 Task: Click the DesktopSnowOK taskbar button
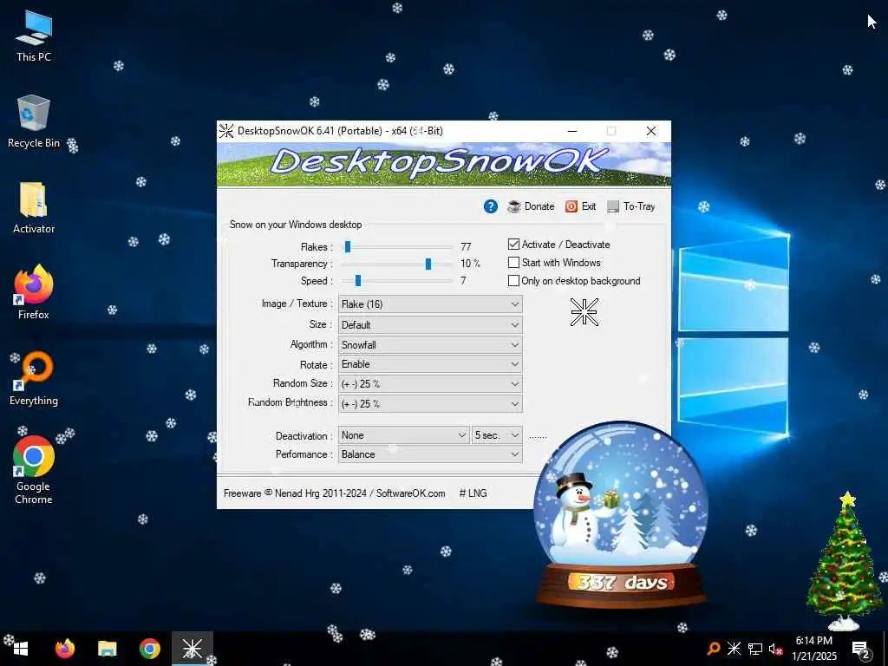192,649
